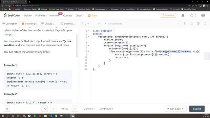
Task: Open the Problems page
Action: tap(40, 15)
